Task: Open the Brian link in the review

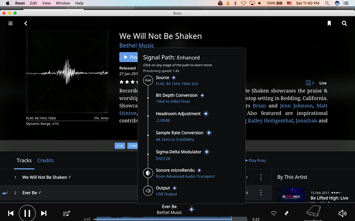Action: [x=259, y=106]
